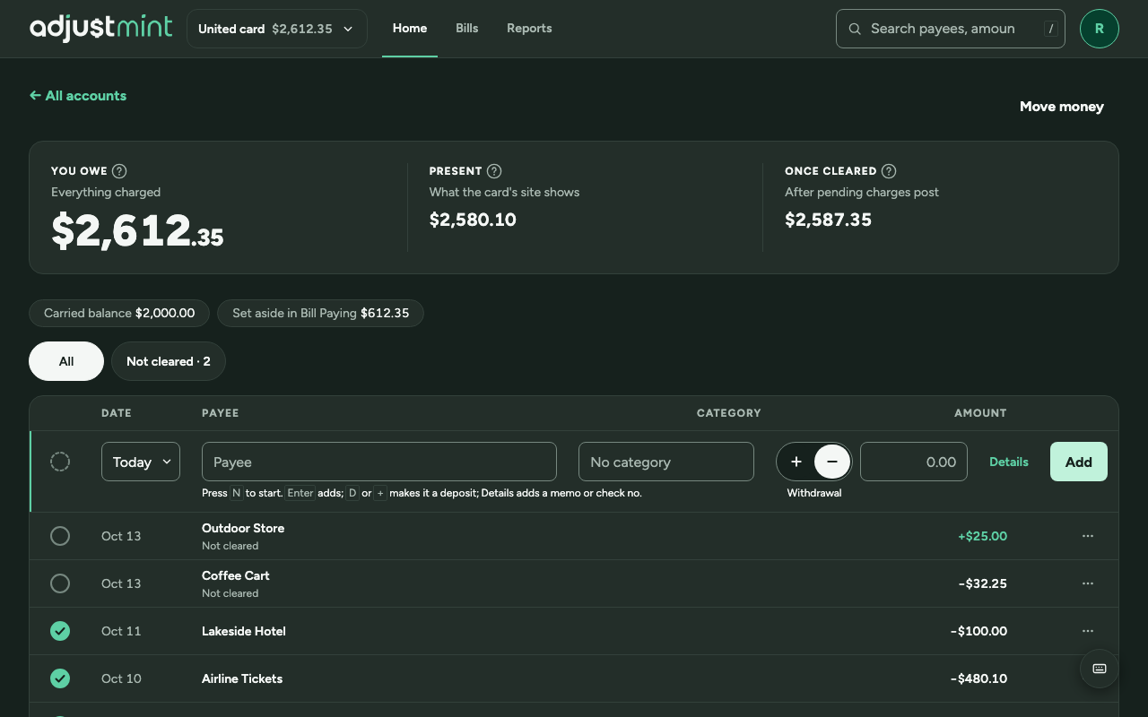Open help for Once Cleared
The width and height of the screenshot is (1148, 717).
tap(889, 171)
